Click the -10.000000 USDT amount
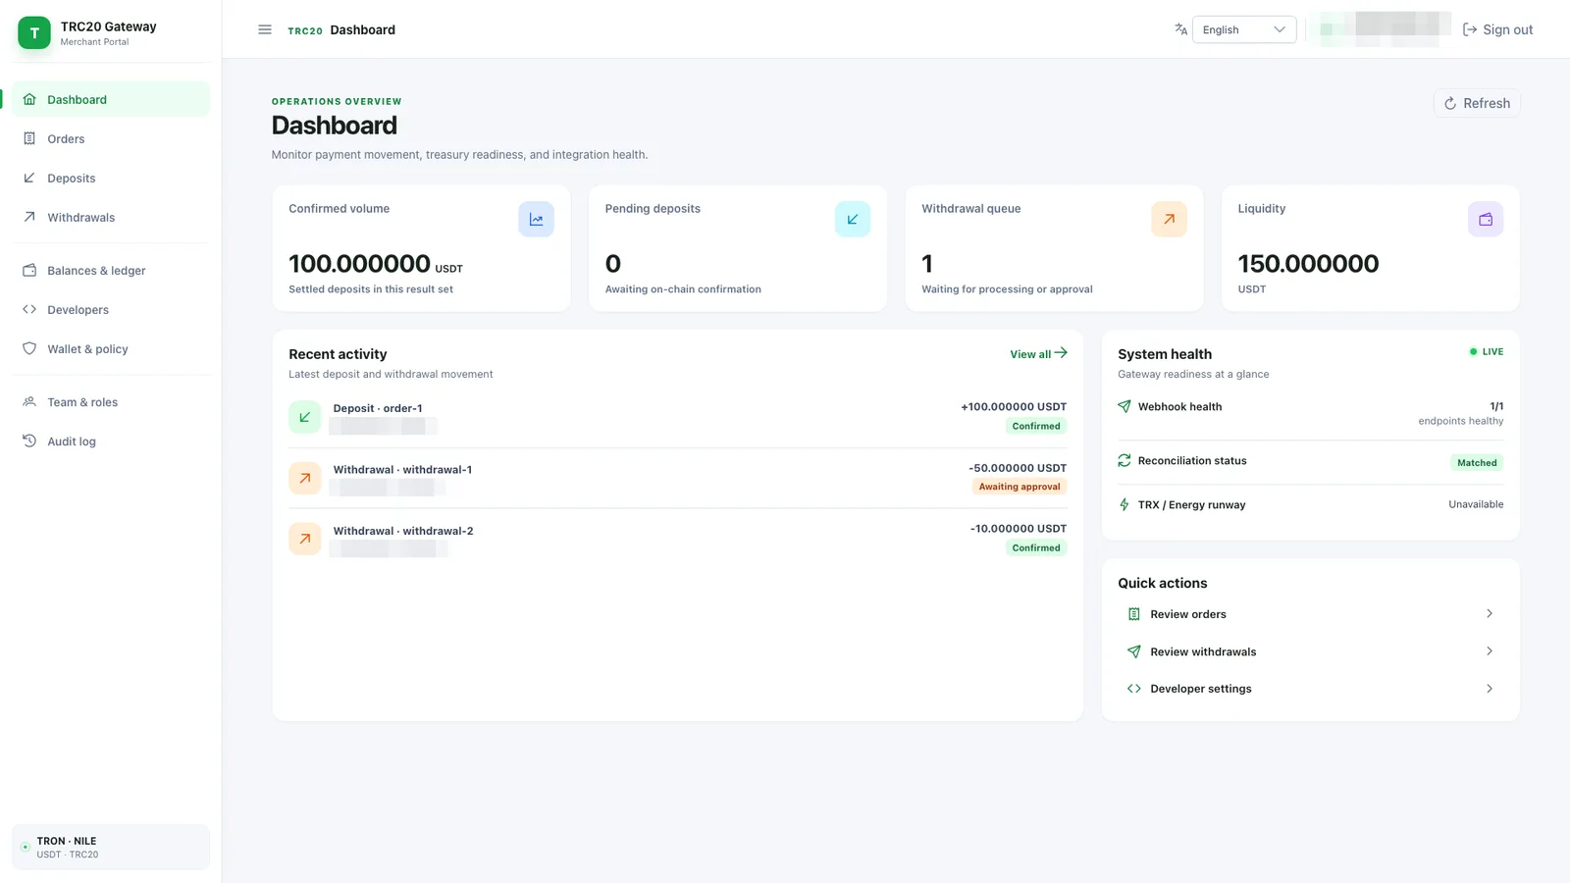 click(x=1019, y=528)
